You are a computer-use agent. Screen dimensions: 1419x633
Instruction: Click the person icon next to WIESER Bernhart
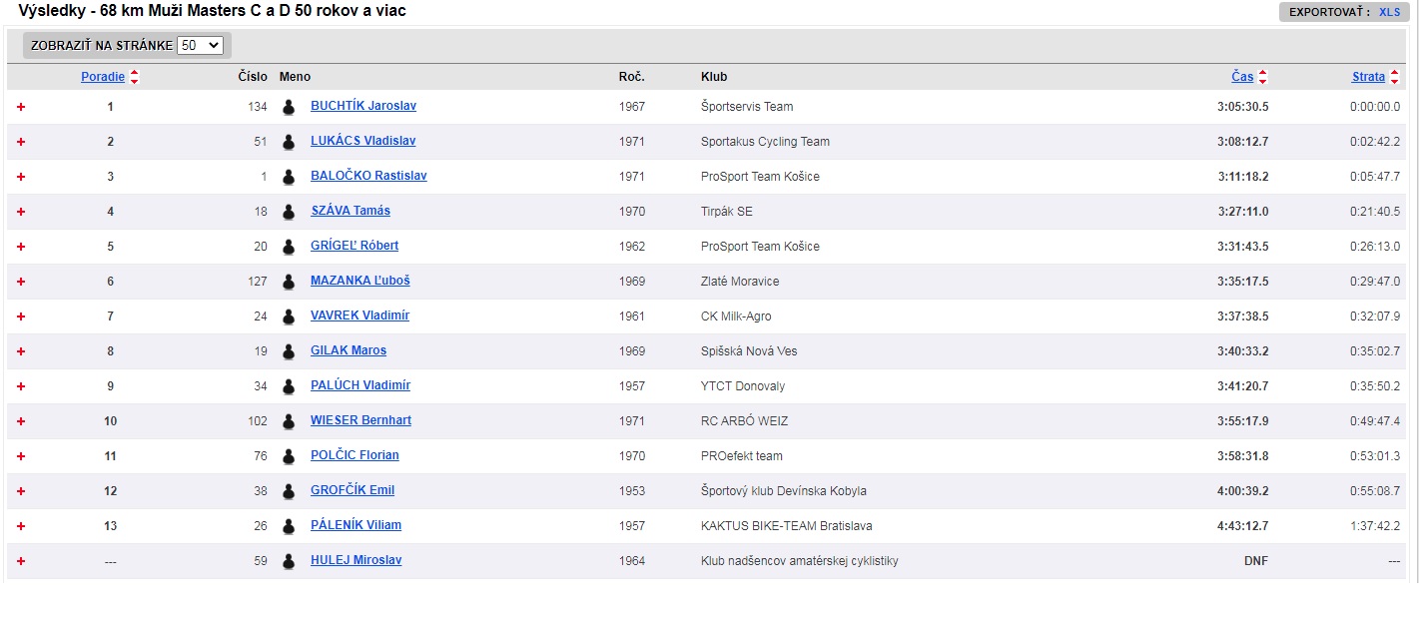[x=289, y=421]
